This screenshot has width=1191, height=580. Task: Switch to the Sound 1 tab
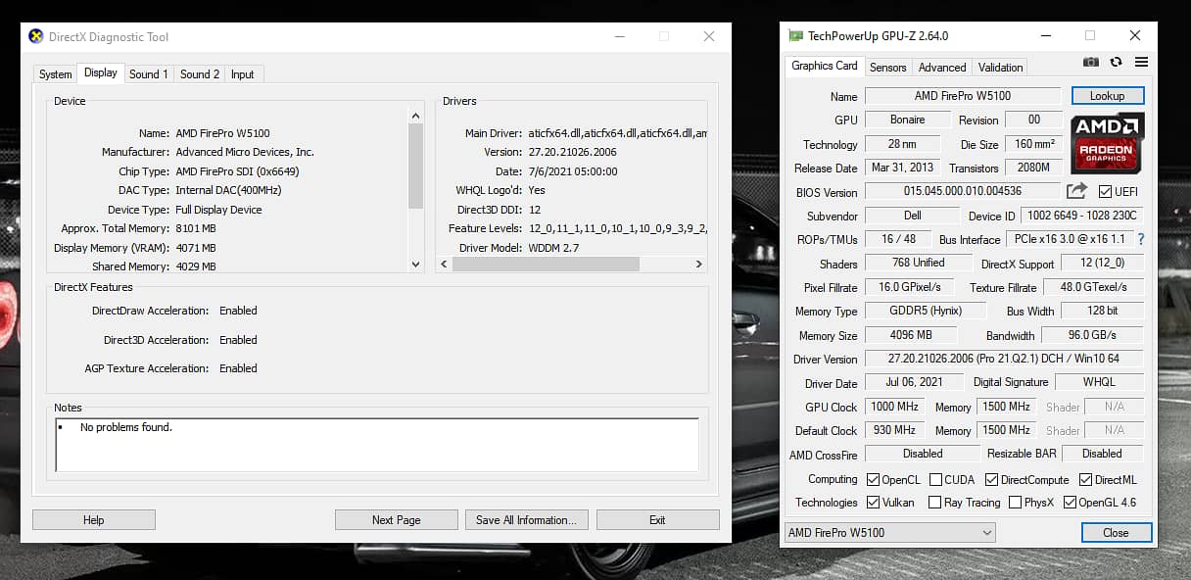coord(149,74)
